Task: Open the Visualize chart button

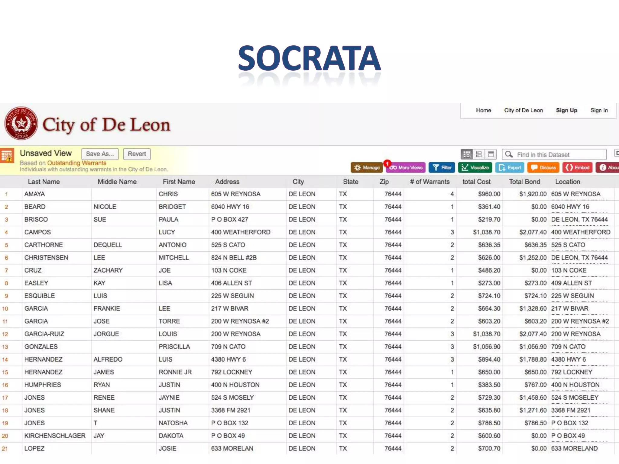Action: coord(475,168)
